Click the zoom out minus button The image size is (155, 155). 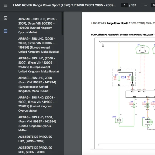(x=146, y=5)
